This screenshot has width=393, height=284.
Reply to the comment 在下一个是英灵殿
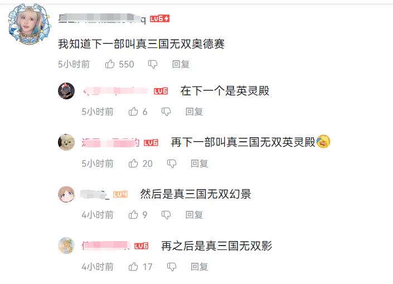click(x=194, y=112)
